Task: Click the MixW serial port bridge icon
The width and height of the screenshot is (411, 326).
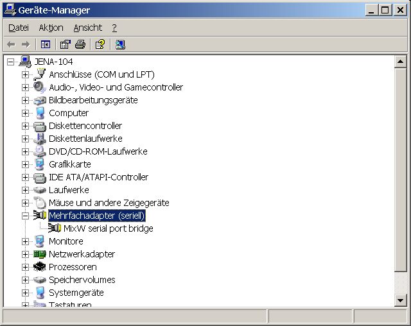Action: [x=54, y=228]
